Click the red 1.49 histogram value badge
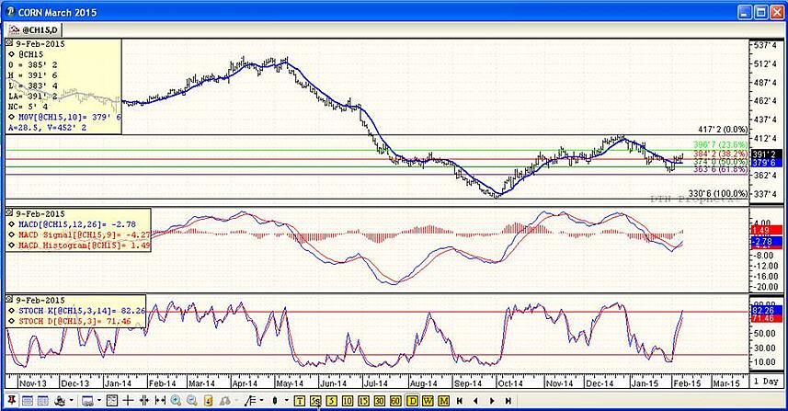 point(766,230)
